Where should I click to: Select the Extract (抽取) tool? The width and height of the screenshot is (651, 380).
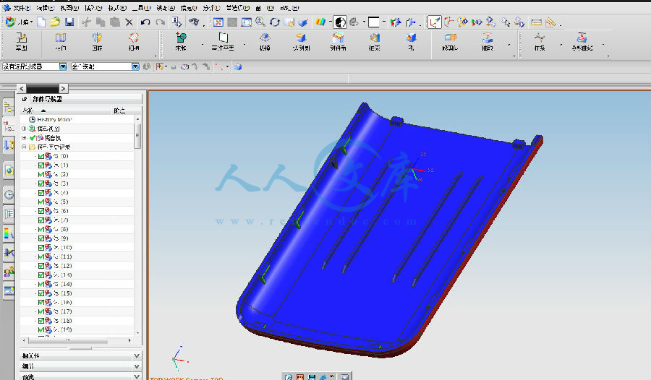tap(488, 43)
